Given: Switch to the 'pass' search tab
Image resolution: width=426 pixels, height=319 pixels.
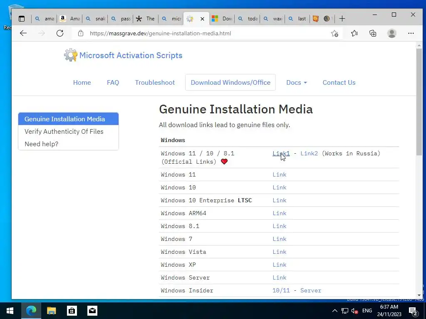Looking at the screenshot, I should point(121,19).
